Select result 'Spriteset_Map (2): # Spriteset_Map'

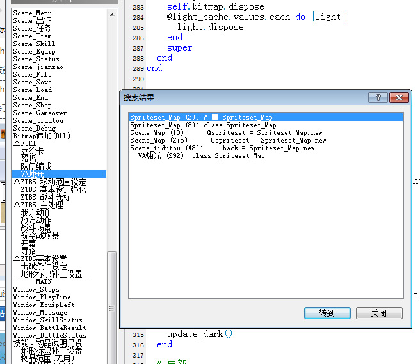click(266, 117)
